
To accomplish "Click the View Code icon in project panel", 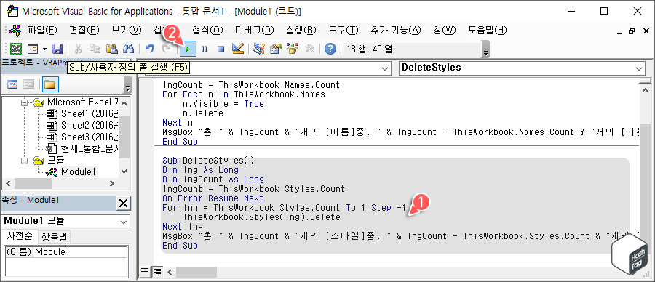I will tap(12, 85).
